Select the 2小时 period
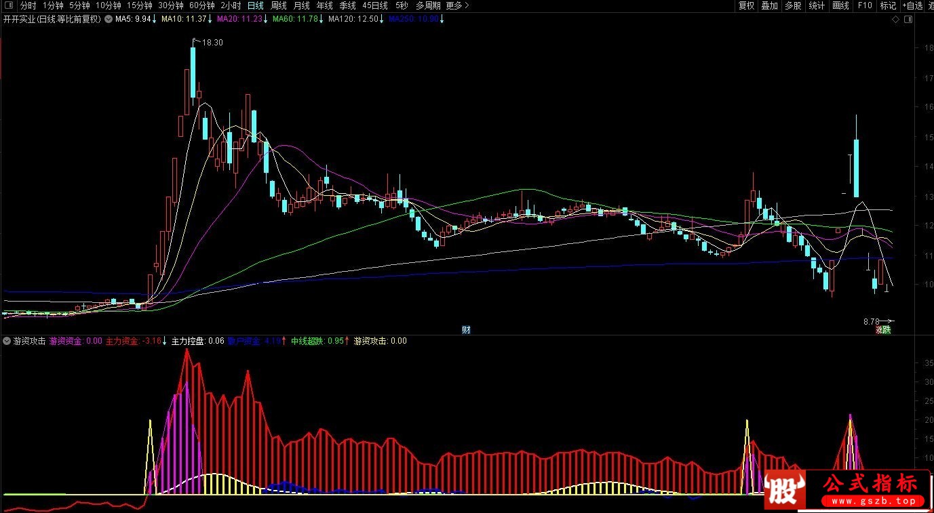Screen dimensions: 934x513 point(231,5)
